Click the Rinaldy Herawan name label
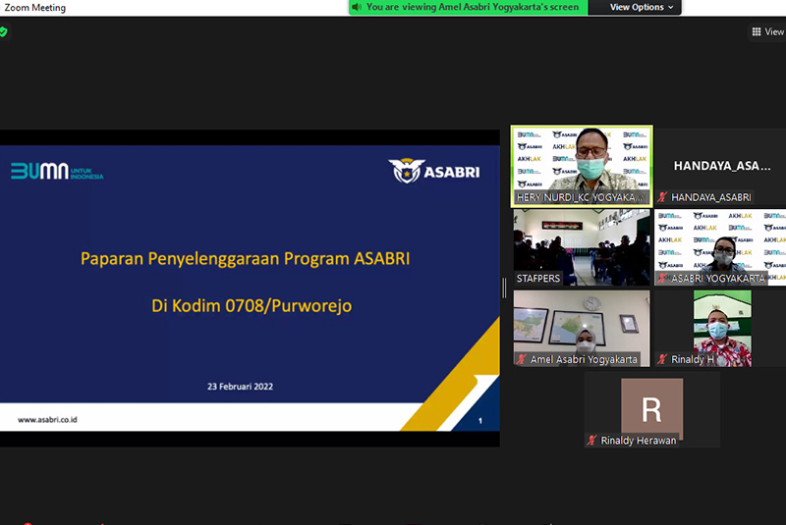Image resolution: width=786 pixels, height=525 pixels. pyautogui.click(x=638, y=441)
